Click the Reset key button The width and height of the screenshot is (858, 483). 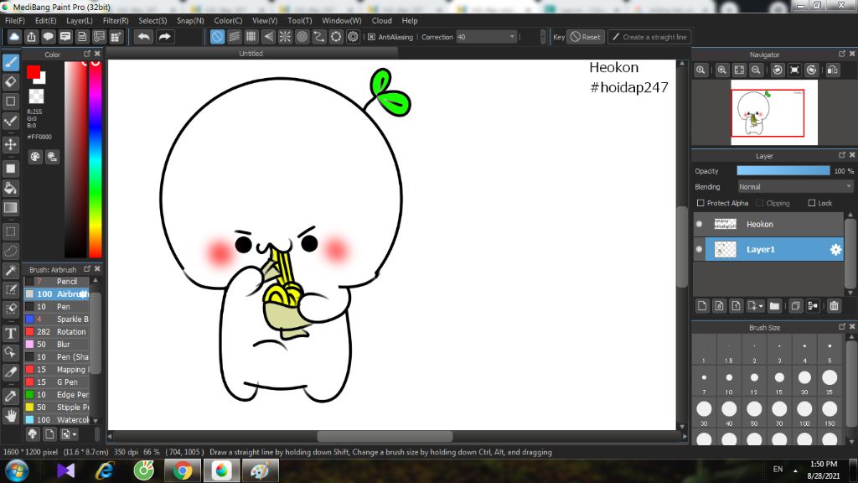click(586, 37)
